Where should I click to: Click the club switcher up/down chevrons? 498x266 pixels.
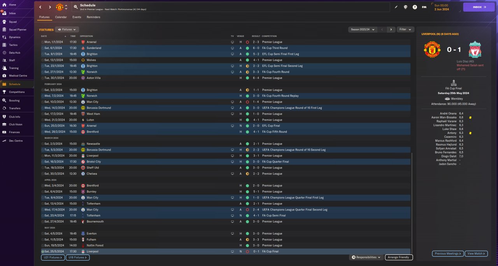(x=66, y=7)
